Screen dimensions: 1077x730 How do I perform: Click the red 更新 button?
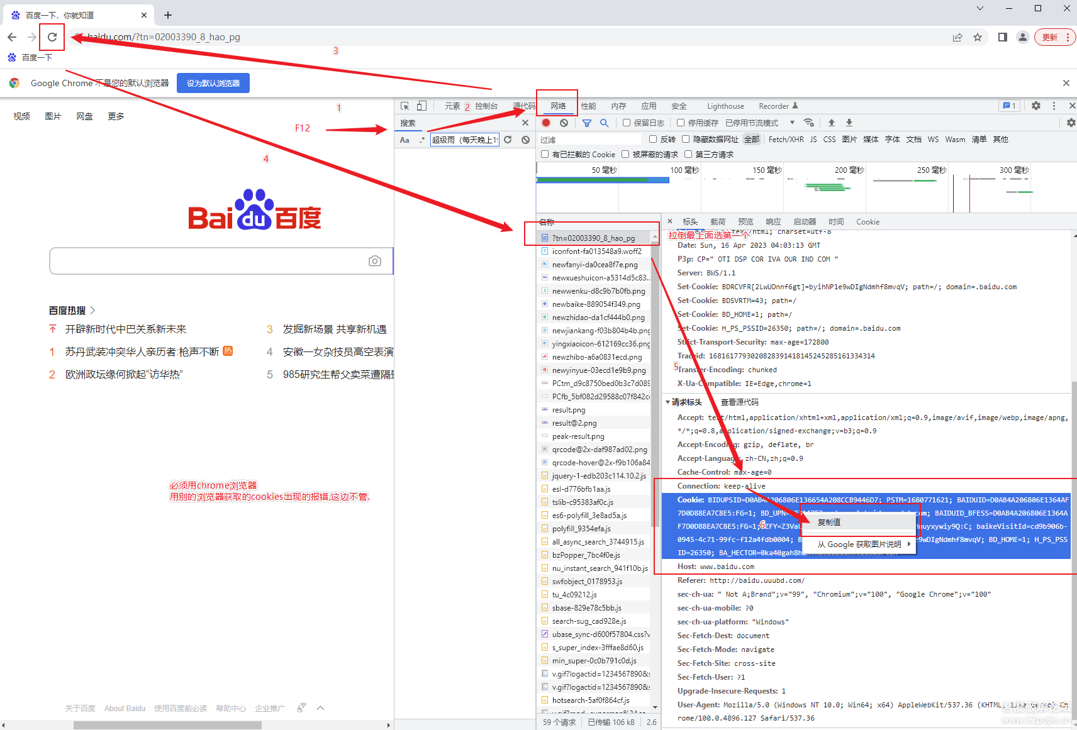coord(1055,37)
